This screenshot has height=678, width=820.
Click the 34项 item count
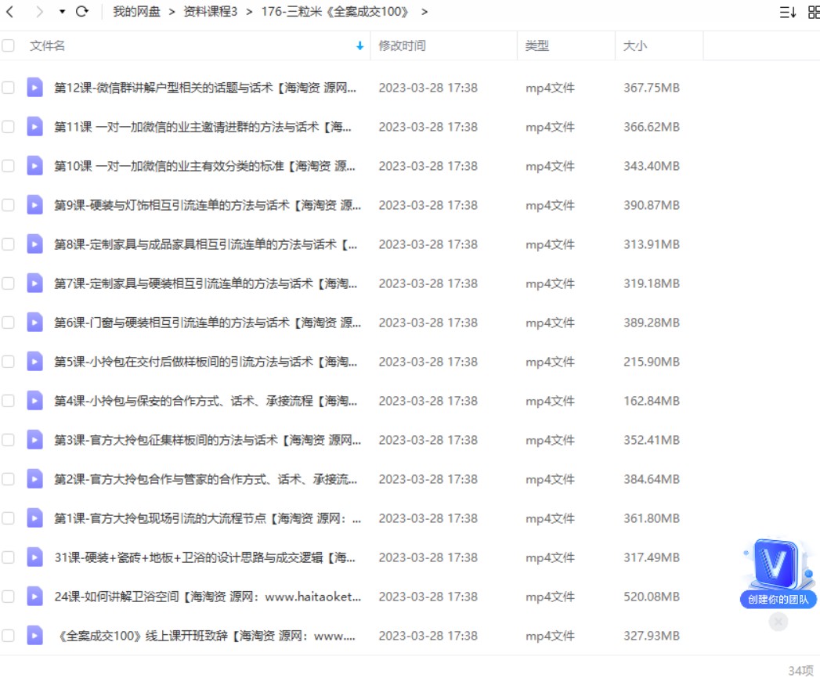coord(800,670)
